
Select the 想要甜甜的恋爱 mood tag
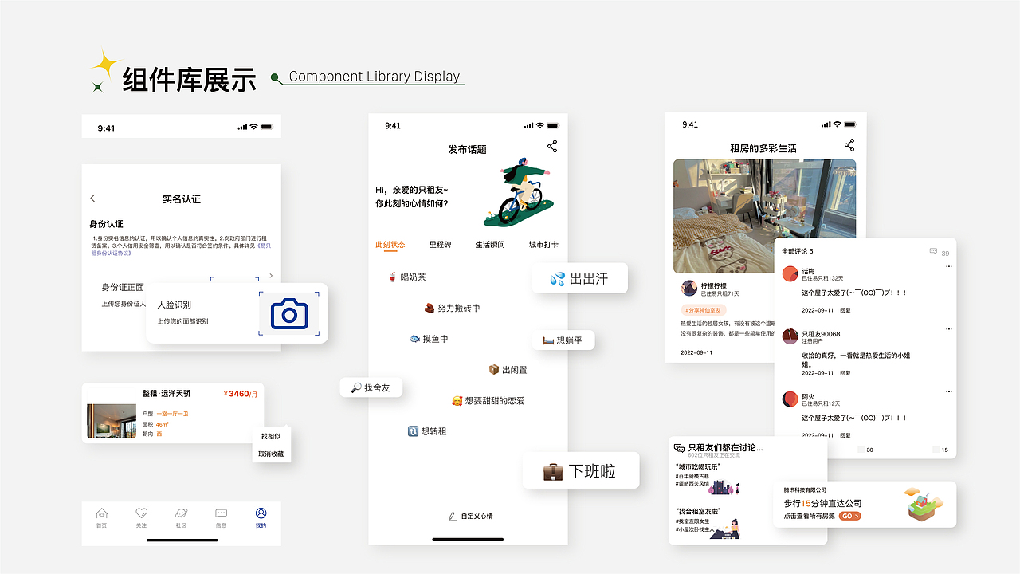[x=488, y=401]
